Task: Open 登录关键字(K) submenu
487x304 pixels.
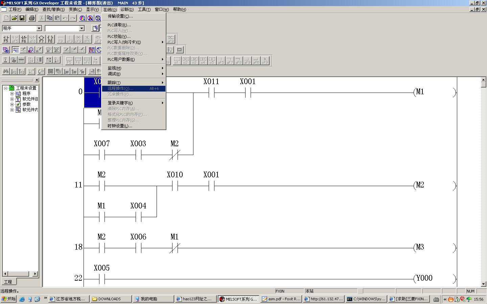Action: [134, 103]
